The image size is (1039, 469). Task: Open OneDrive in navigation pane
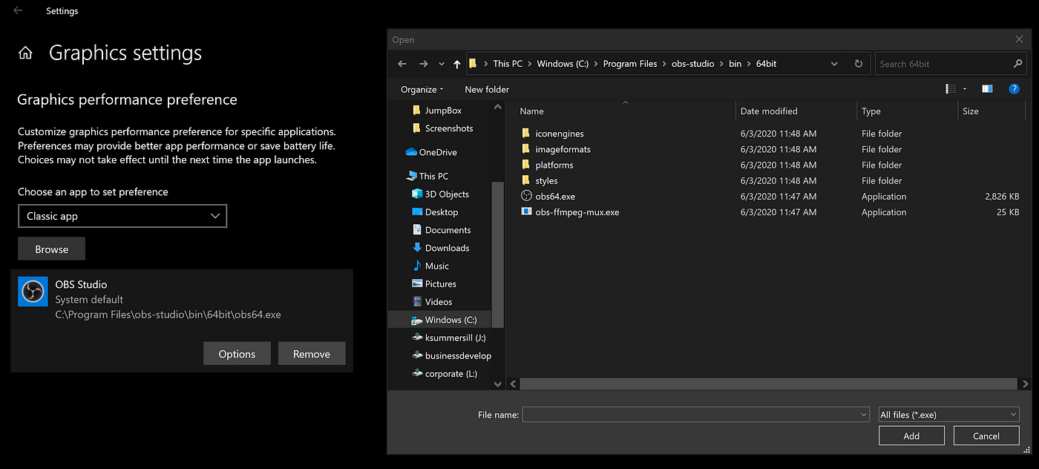coord(431,152)
